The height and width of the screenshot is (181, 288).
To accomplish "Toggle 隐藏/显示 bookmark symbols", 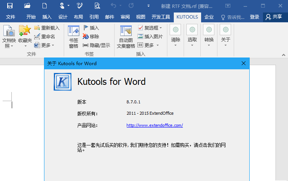I will (x=96, y=45).
